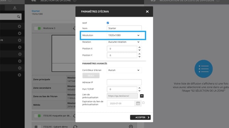
Task: Click the refresh icon on Gabarit démo row
Action: click(75, 127)
